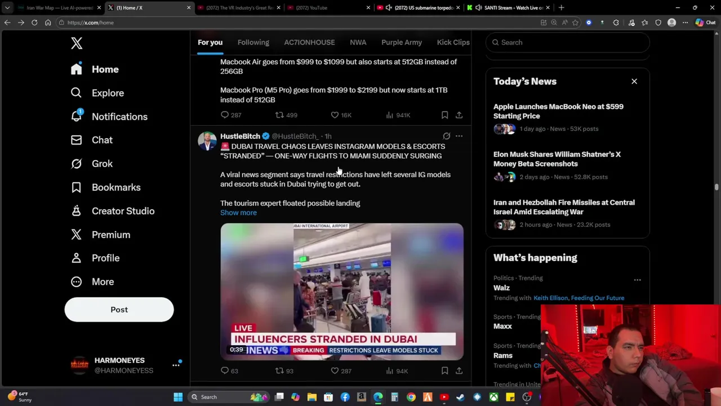
Task: Click the Post button
Action: click(119, 310)
